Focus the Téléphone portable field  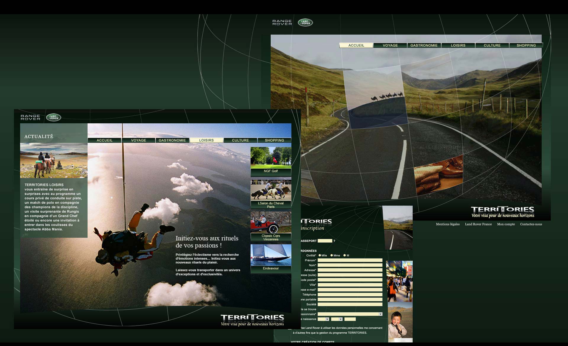point(350,299)
